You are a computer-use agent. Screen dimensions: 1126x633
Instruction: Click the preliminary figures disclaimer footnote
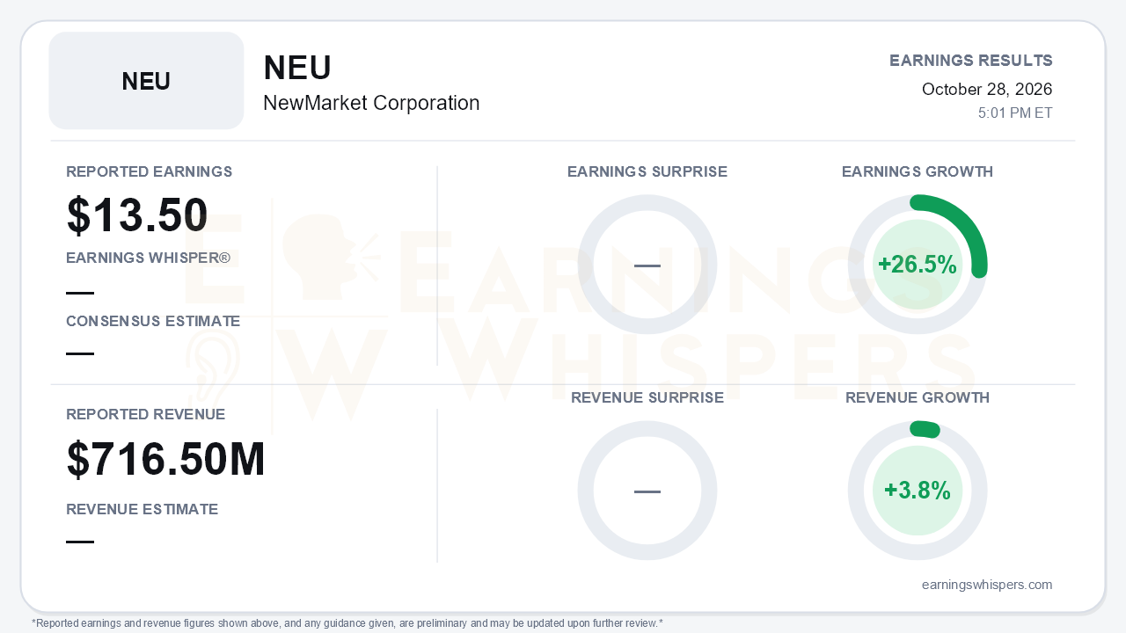click(347, 623)
